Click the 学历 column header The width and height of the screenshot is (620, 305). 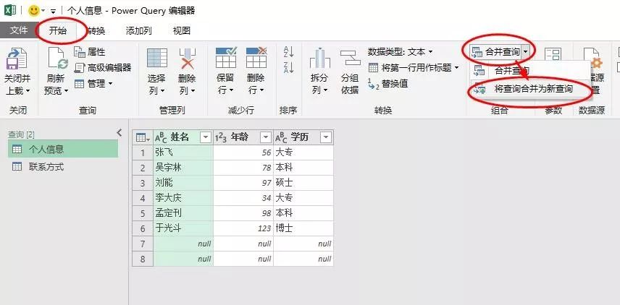pos(303,137)
